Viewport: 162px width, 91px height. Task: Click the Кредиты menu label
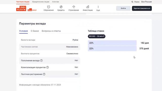coord(61,10)
